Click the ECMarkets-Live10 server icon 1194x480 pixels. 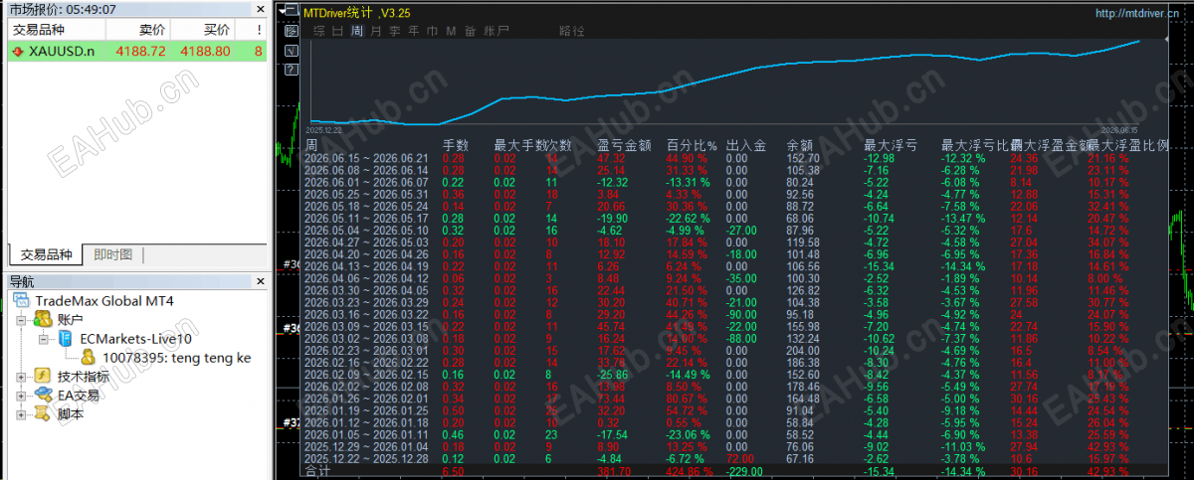pyautogui.click(x=65, y=338)
